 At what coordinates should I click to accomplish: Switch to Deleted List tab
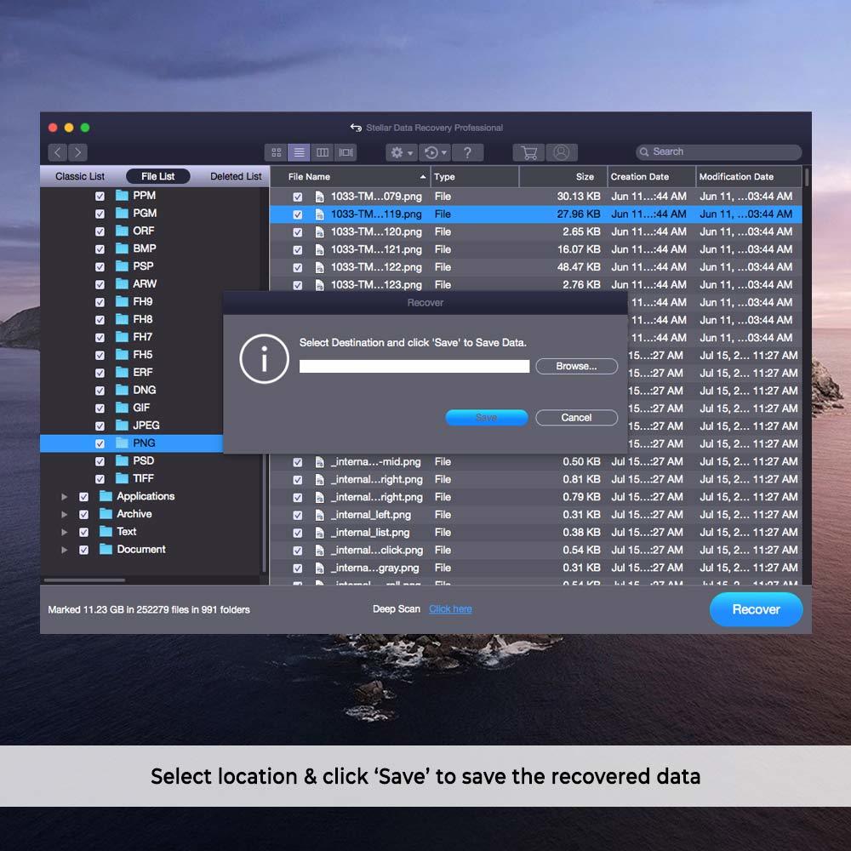pyautogui.click(x=236, y=176)
